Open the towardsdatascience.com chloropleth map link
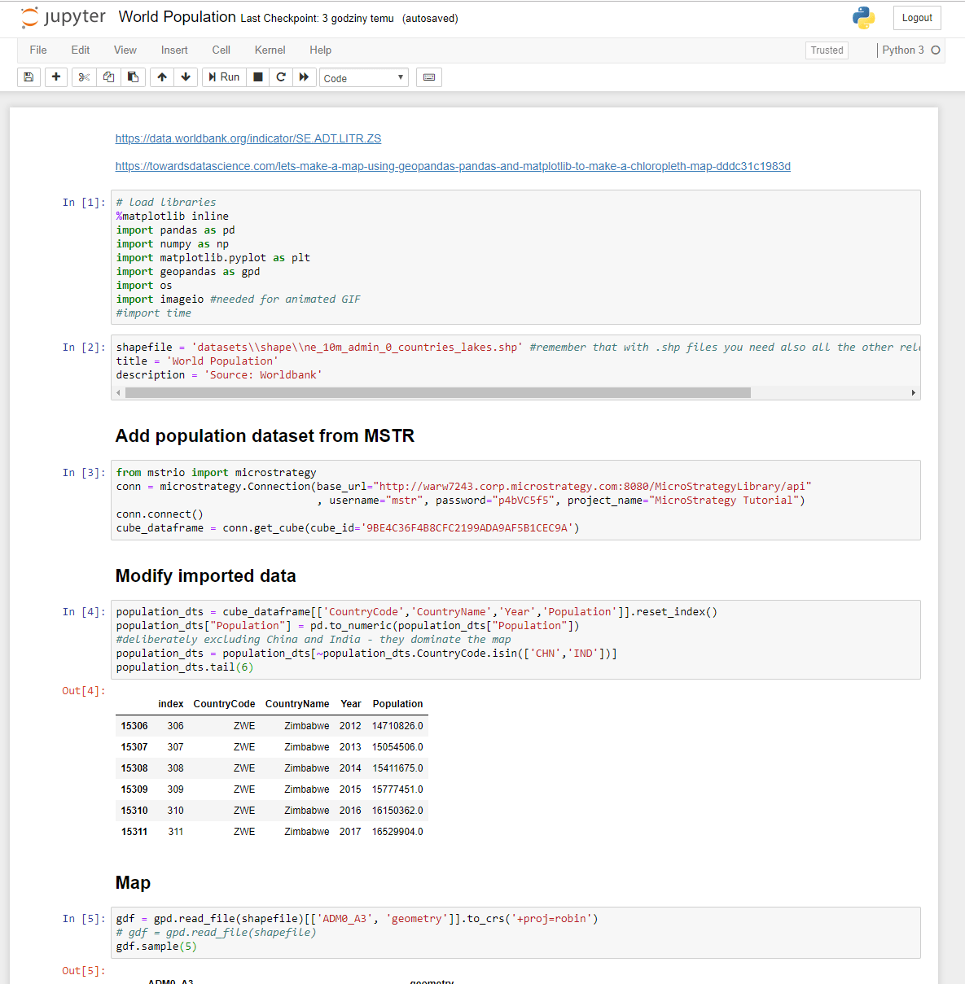The height and width of the screenshot is (984, 965). click(453, 167)
